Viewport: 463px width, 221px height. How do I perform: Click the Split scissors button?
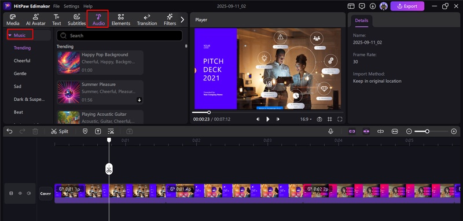60,131
